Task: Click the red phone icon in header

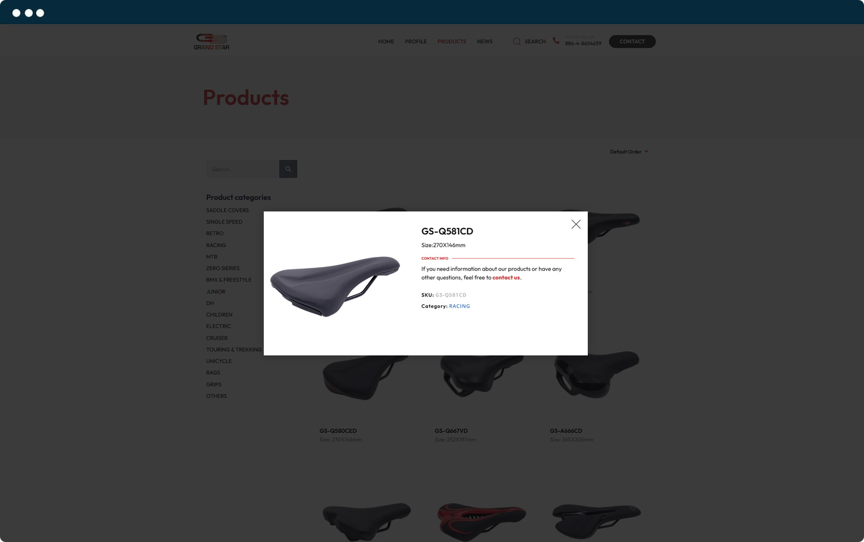Action: point(556,41)
